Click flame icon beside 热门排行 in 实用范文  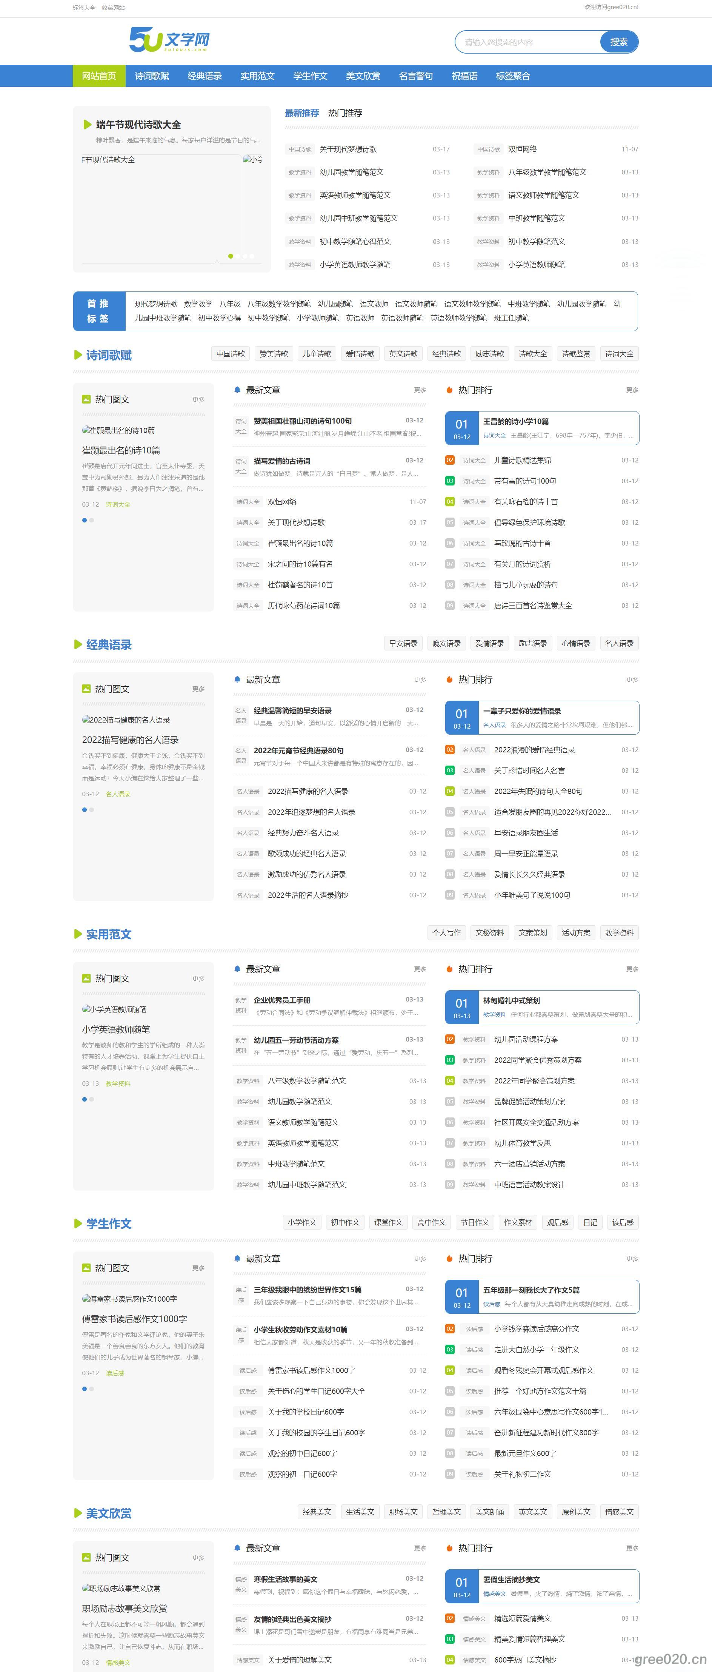(449, 969)
